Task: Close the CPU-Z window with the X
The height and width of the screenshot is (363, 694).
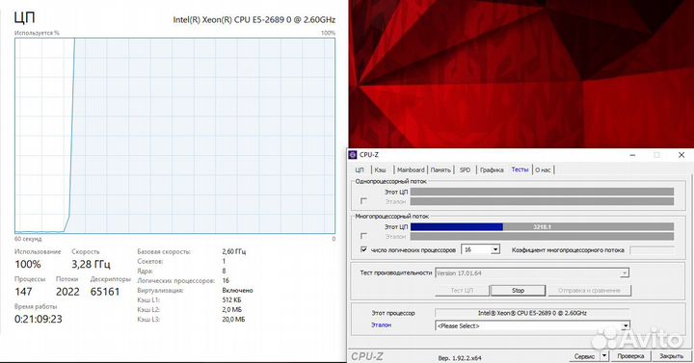Action: click(681, 155)
